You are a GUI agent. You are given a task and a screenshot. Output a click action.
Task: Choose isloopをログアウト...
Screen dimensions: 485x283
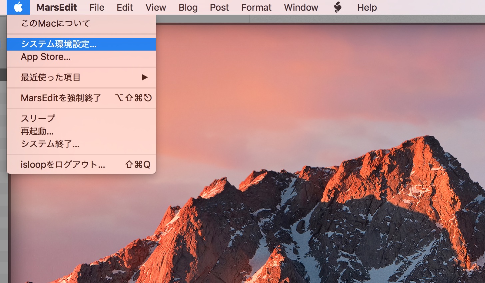[x=81, y=164]
